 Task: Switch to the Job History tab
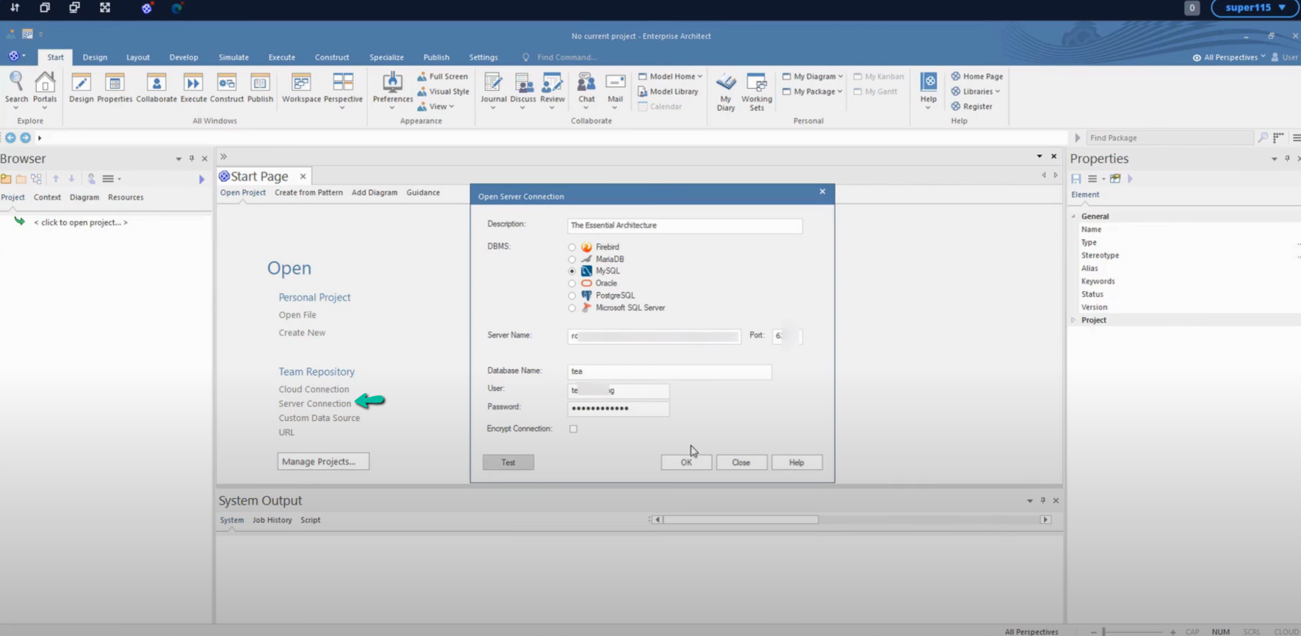[272, 520]
